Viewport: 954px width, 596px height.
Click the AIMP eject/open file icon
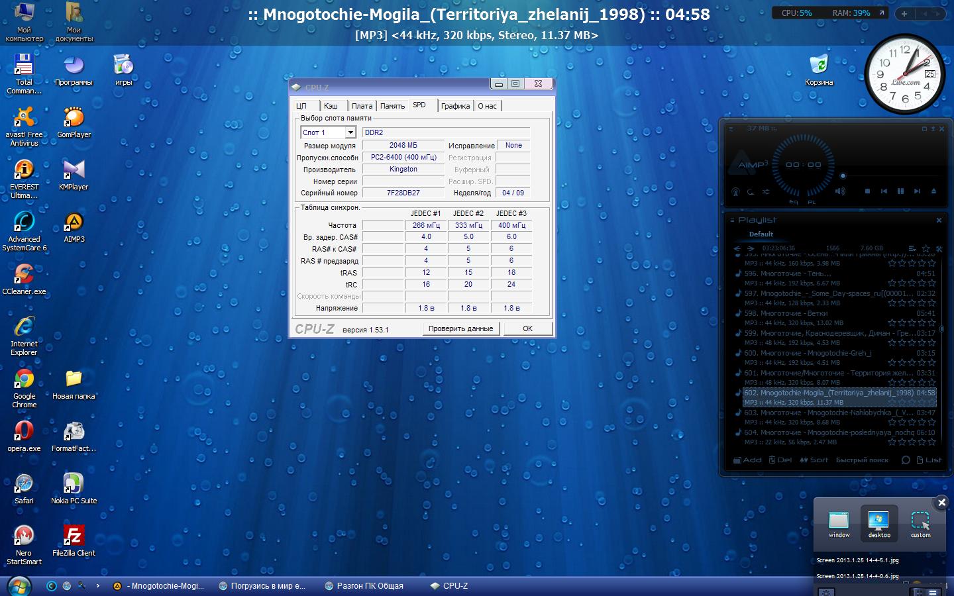[x=933, y=191]
